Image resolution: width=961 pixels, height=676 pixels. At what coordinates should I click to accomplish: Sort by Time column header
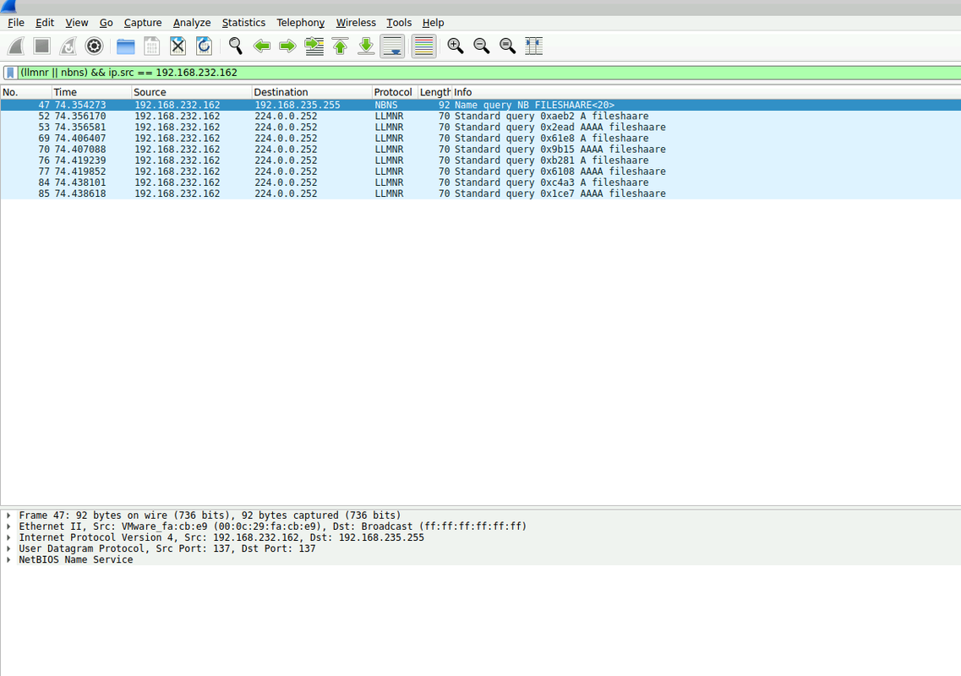point(91,92)
